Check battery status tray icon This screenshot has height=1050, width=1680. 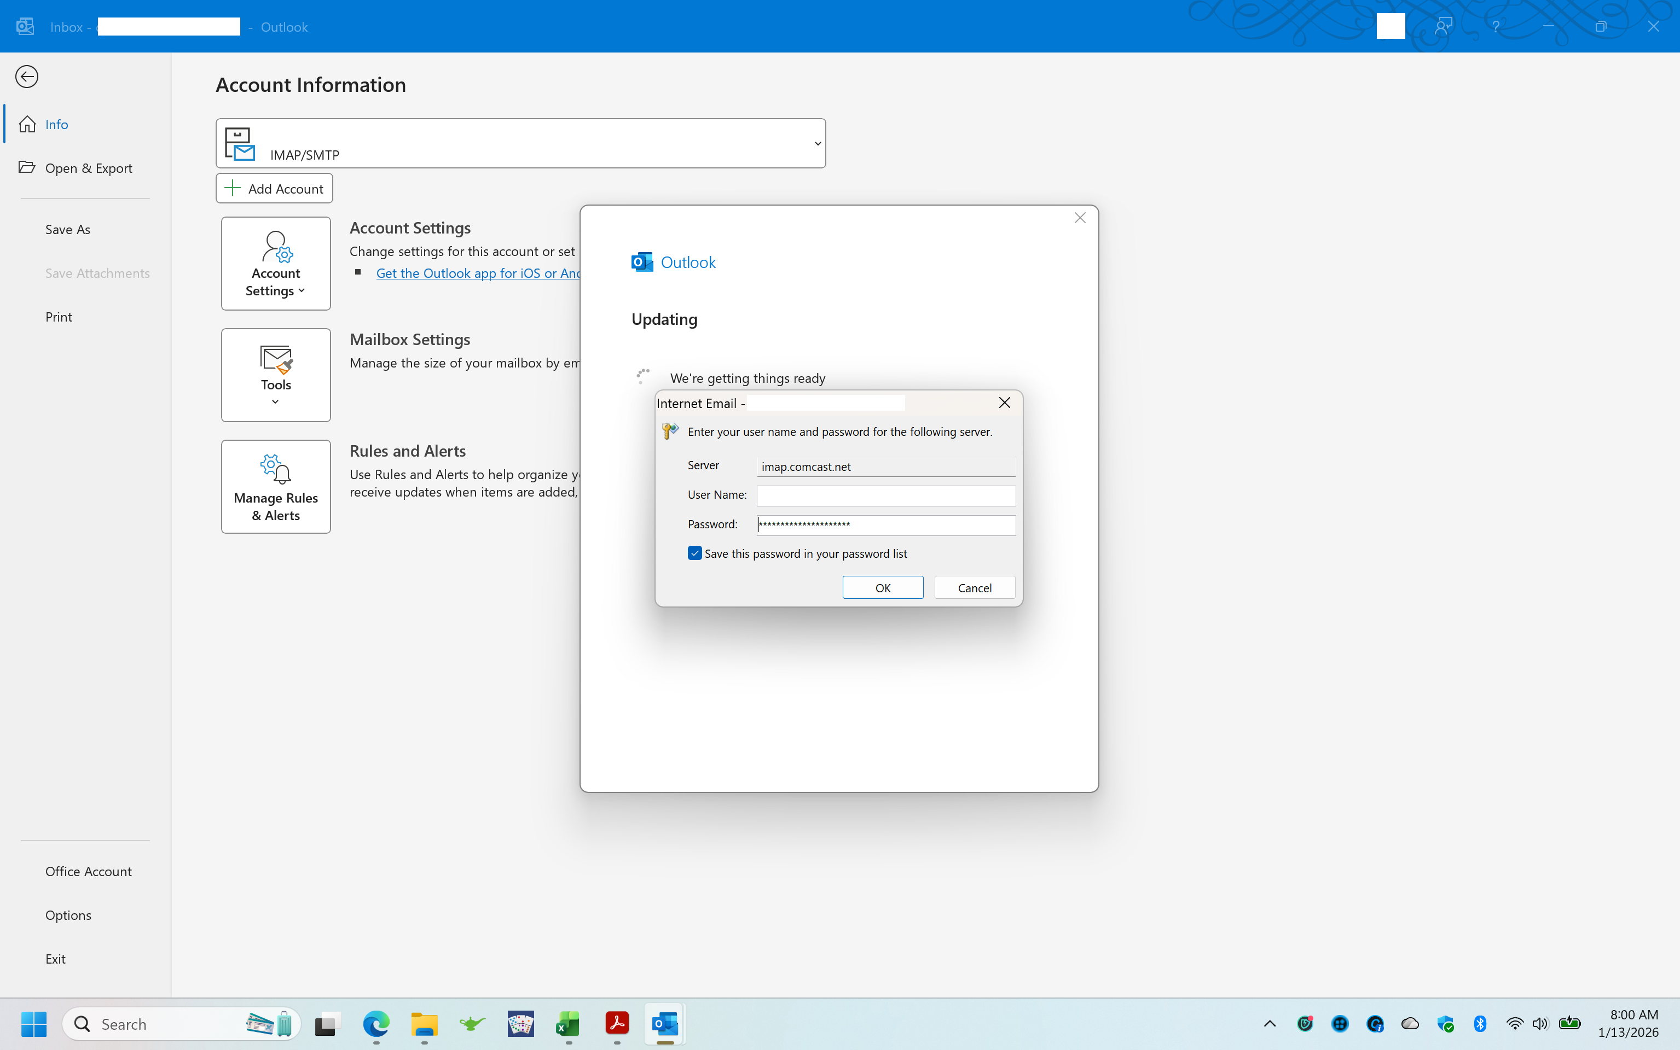[x=1569, y=1024]
